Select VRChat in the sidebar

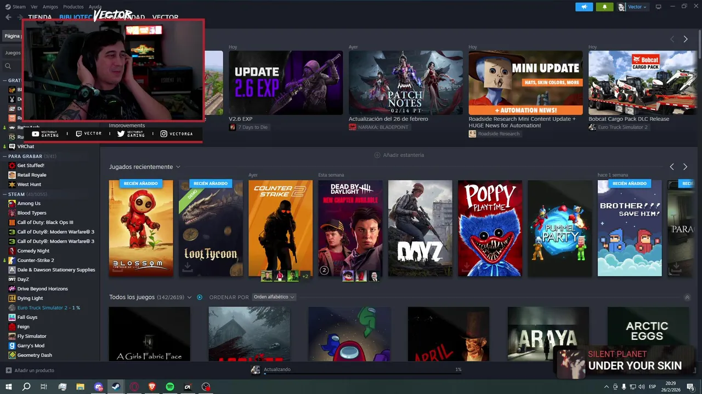click(x=25, y=147)
